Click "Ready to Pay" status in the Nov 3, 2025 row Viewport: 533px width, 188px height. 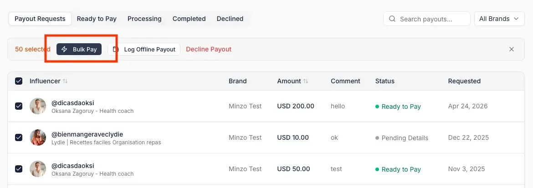click(x=398, y=169)
